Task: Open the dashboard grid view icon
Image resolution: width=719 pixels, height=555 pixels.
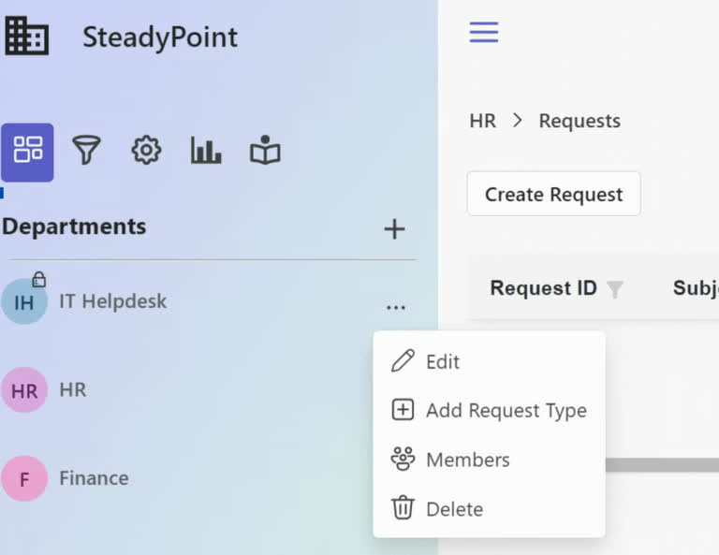Action: click(x=27, y=153)
